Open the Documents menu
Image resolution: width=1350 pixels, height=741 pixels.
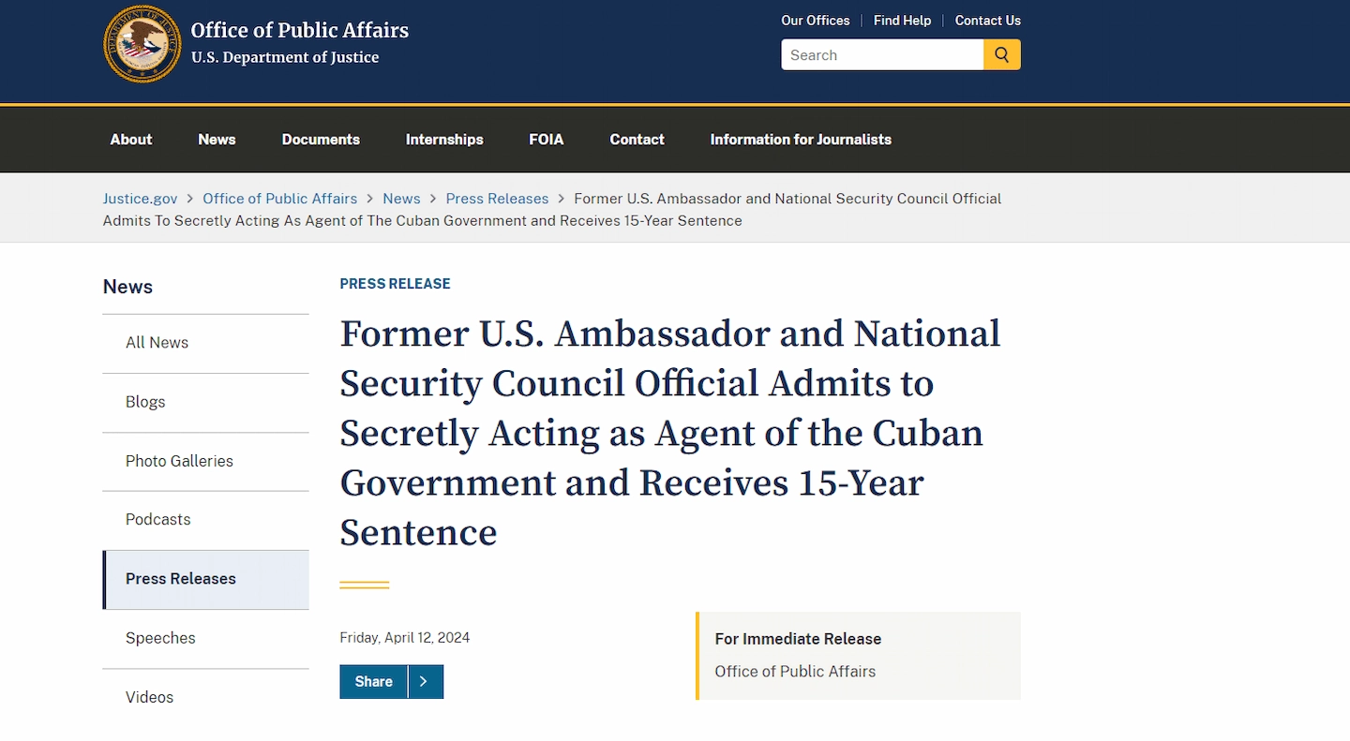pos(321,140)
